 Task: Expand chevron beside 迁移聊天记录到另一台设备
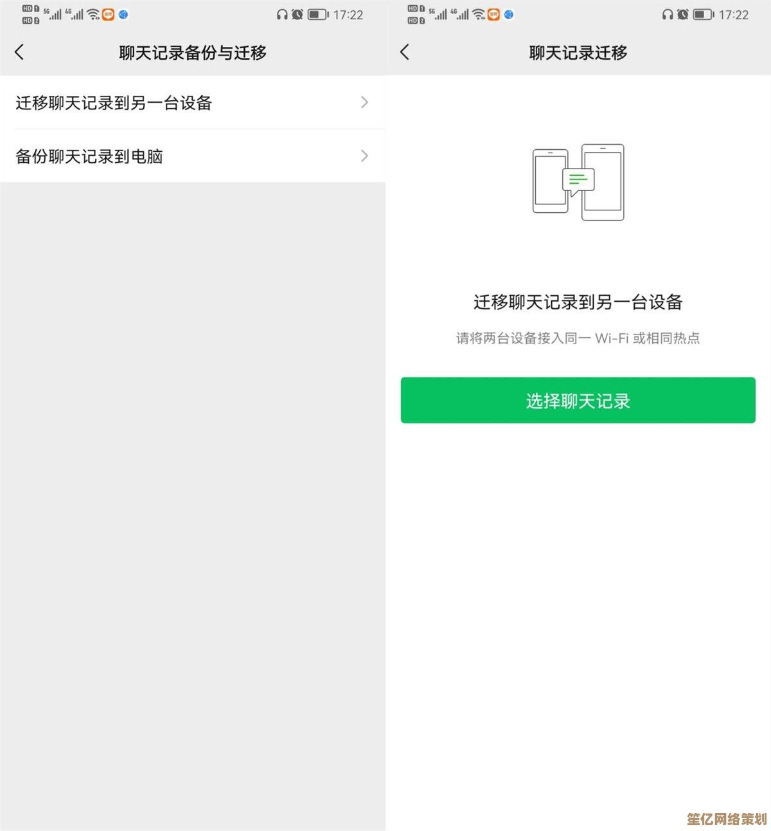[364, 102]
